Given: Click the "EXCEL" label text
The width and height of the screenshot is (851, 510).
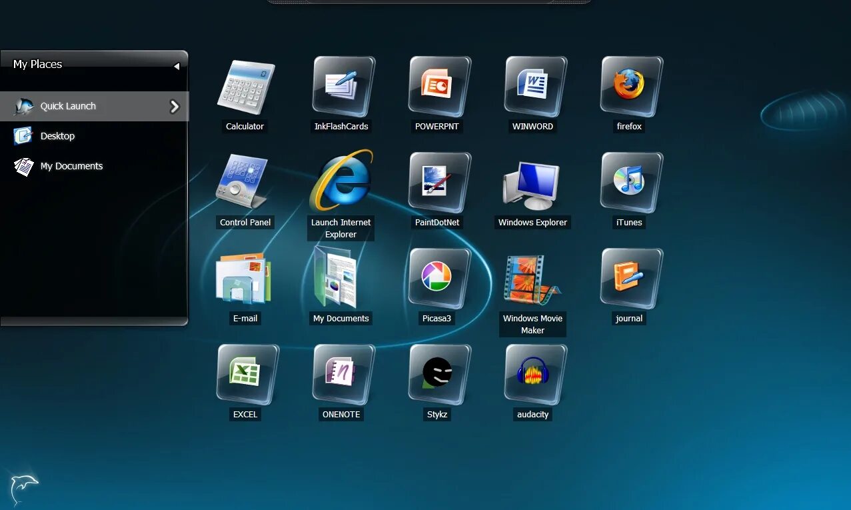Looking at the screenshot, I should [x=245, y=414].
